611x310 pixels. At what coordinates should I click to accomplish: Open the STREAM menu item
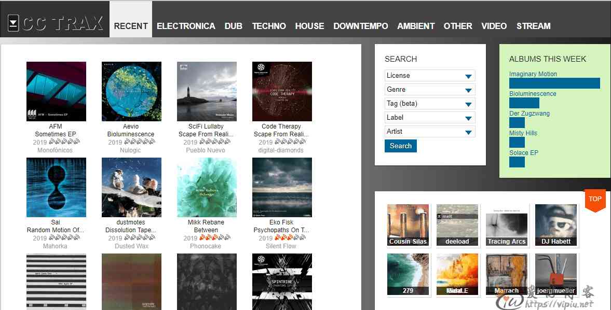tap(534, 26)
